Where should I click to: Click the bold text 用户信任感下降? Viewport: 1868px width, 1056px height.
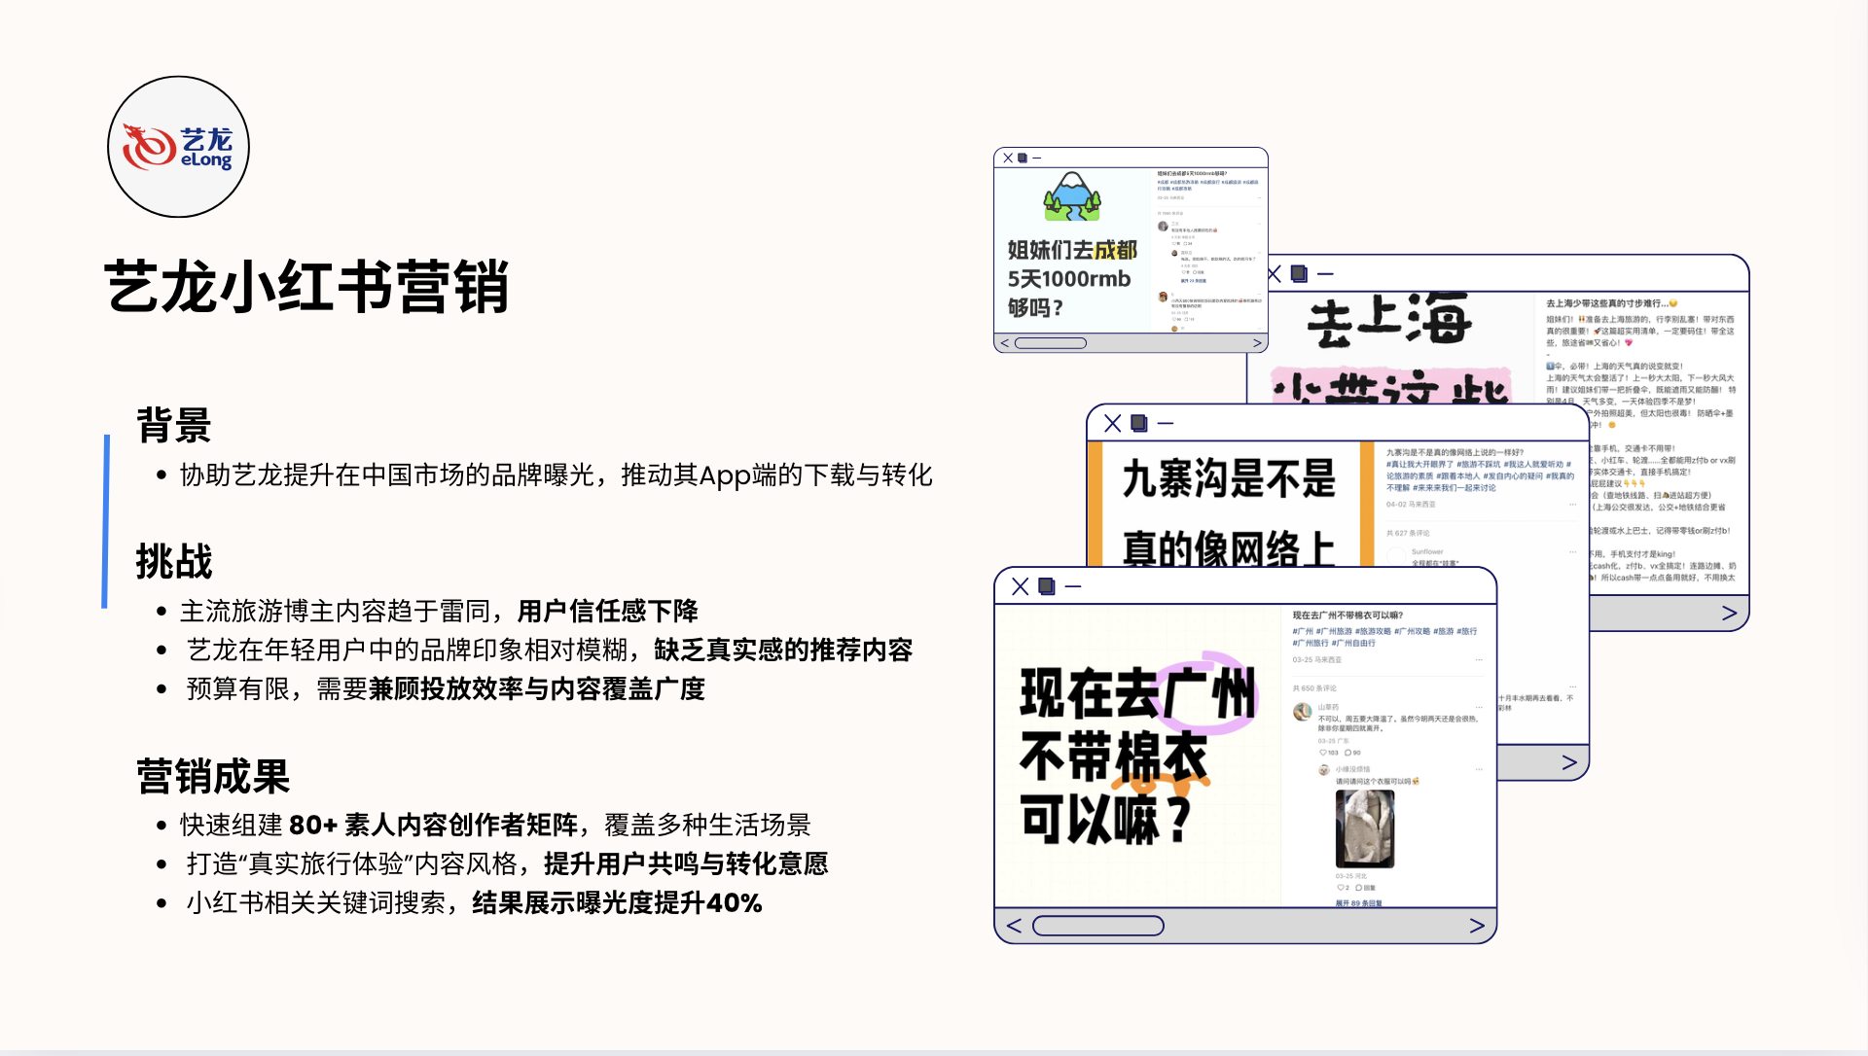[608, 611]
